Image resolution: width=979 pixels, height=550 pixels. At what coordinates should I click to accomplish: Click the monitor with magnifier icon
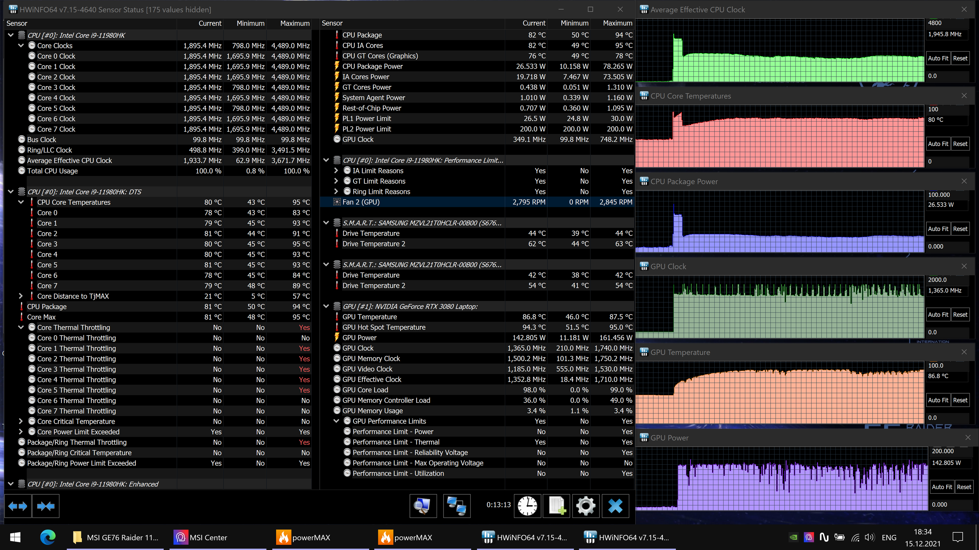pyautogui.click(x=423, y=506)
